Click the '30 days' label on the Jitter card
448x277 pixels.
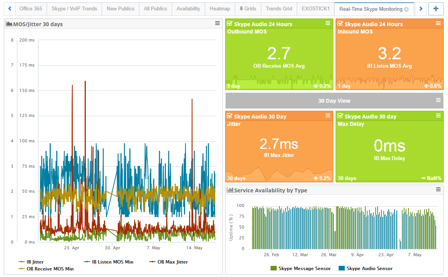coord(236,178)
